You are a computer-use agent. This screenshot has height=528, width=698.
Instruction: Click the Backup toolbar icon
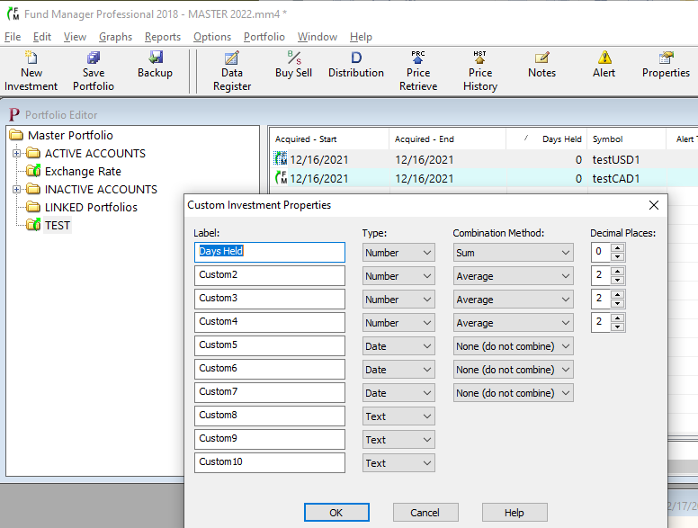(x=156, y=58)
